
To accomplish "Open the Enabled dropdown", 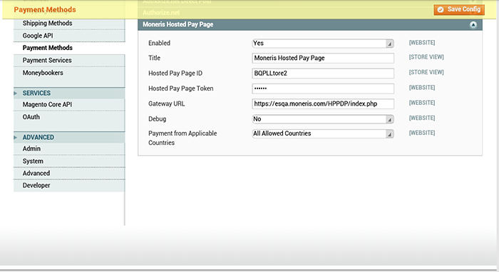I will click(x=323, y=44).
